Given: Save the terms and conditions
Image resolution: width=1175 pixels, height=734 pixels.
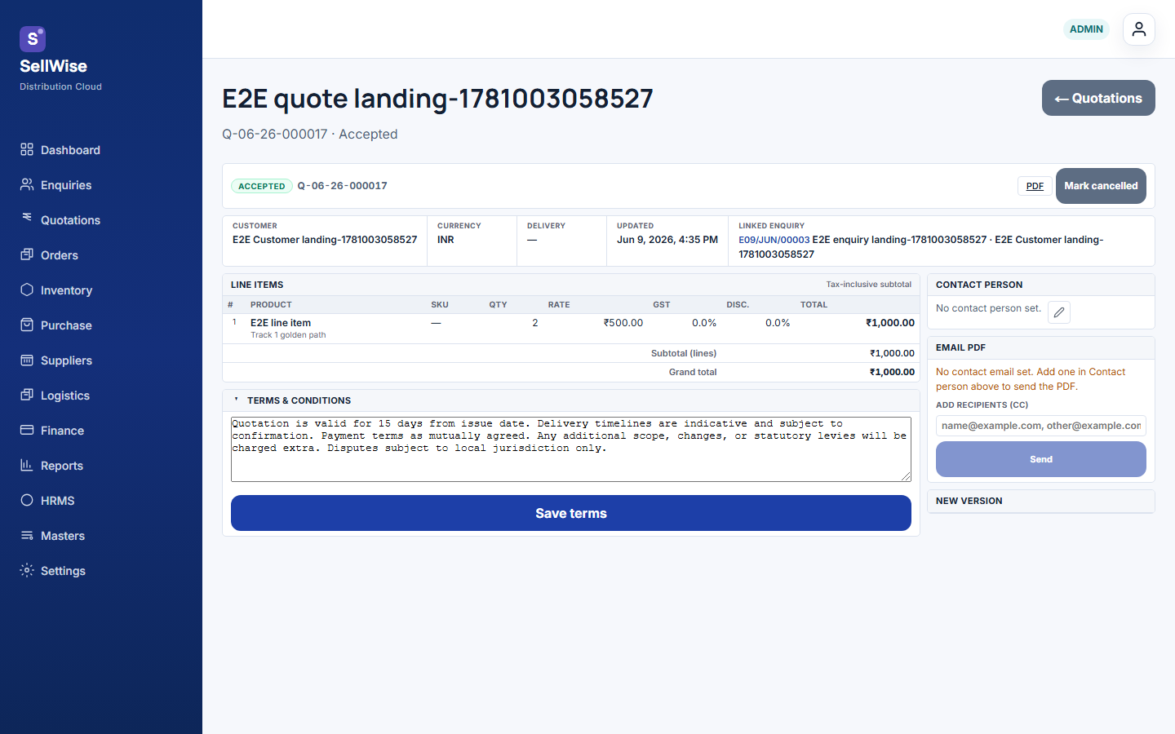Looking at the screenshot, I should coord(571,513).
